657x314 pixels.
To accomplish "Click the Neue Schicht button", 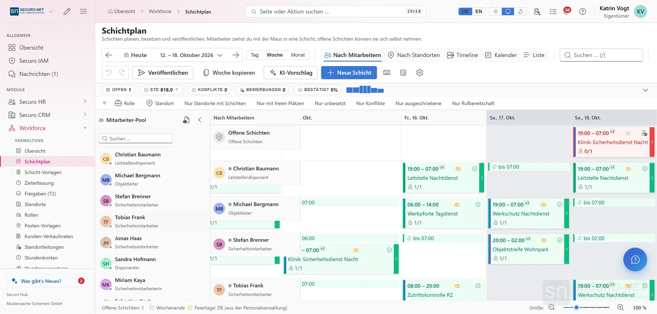I will click(x=349, y=72).
